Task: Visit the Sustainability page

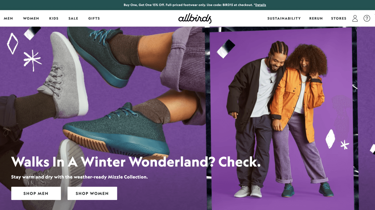Action: 284,18
